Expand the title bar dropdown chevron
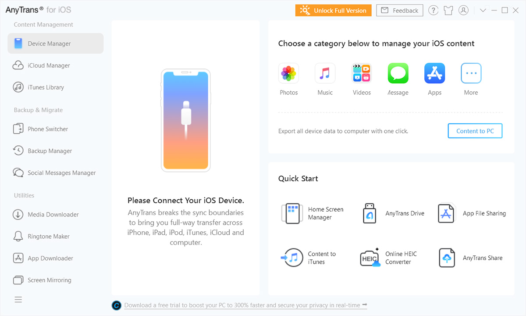Screen dimensions: 526x316 click(483, 11)
